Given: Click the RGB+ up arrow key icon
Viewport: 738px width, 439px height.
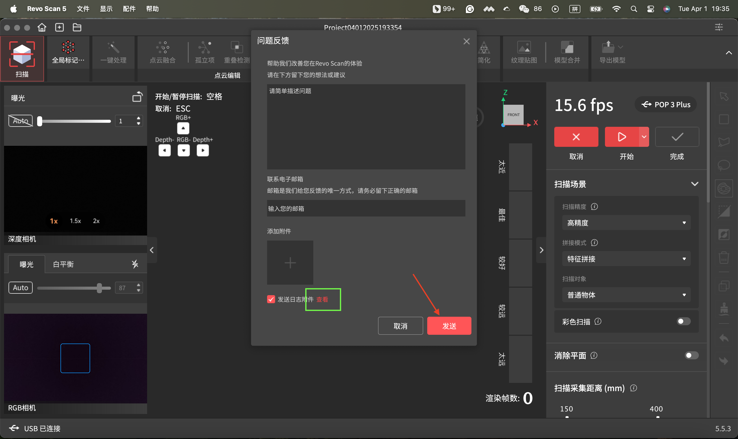Looking at the screenshot, I should coord(183,128).
